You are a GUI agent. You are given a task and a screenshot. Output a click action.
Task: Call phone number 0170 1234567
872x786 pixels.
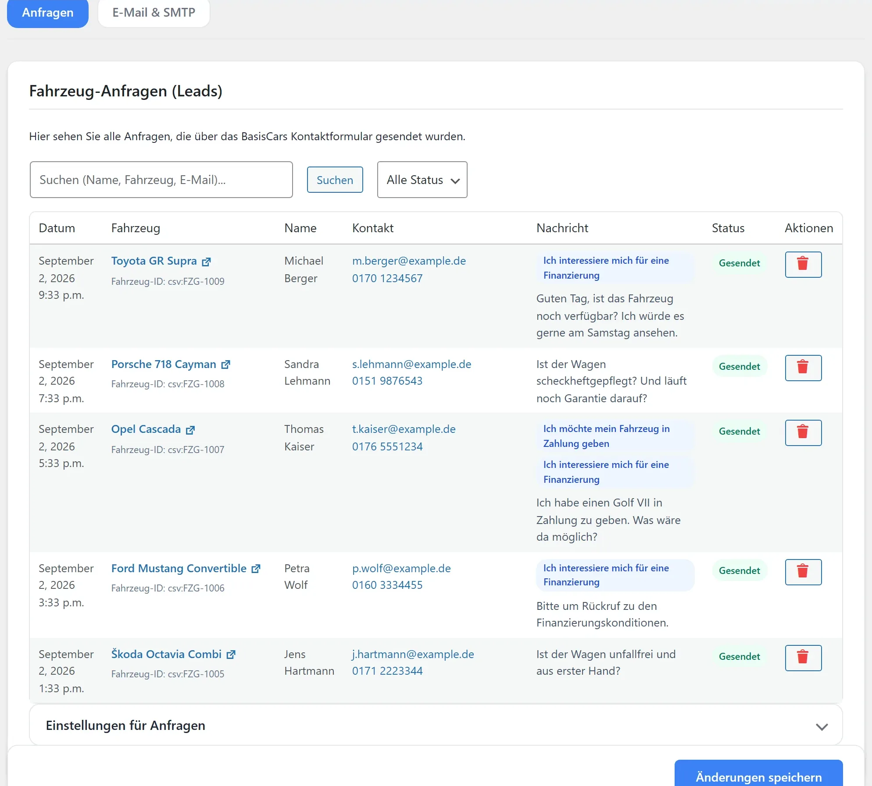(x=387, y=278)
